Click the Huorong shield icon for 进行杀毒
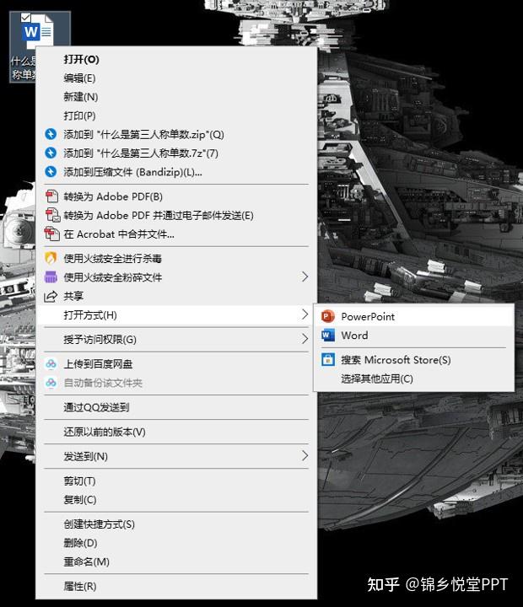This screenshot has height=607, width=523. coord(51,258)
